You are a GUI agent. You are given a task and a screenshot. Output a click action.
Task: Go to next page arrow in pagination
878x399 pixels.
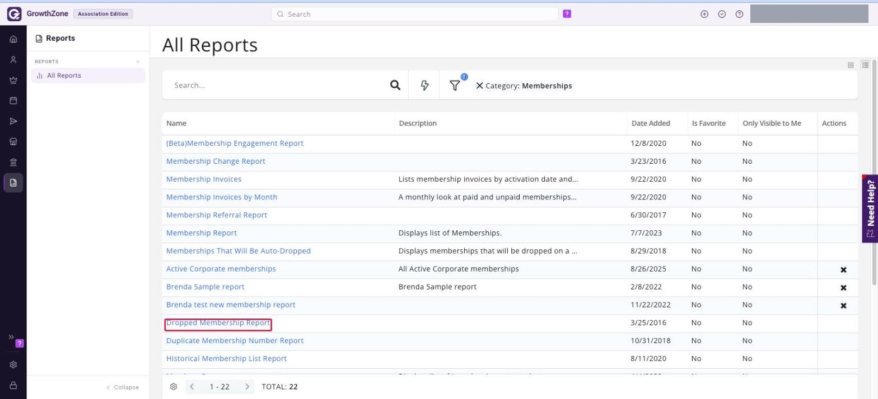point(247,387)
